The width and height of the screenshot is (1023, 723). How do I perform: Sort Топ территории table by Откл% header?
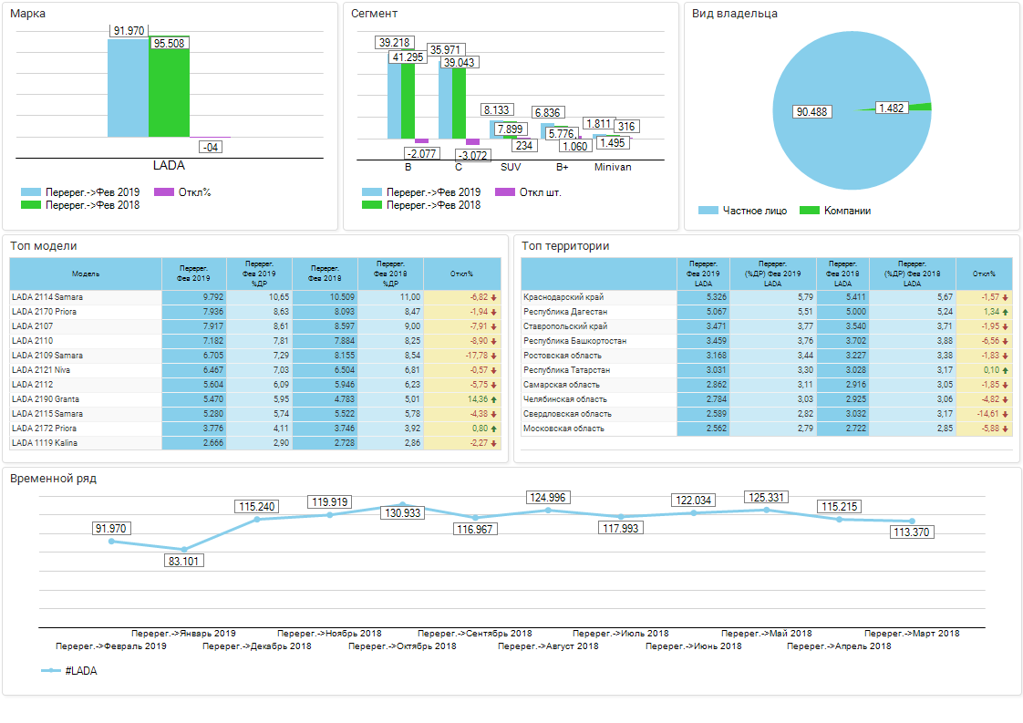click(984, 274)
